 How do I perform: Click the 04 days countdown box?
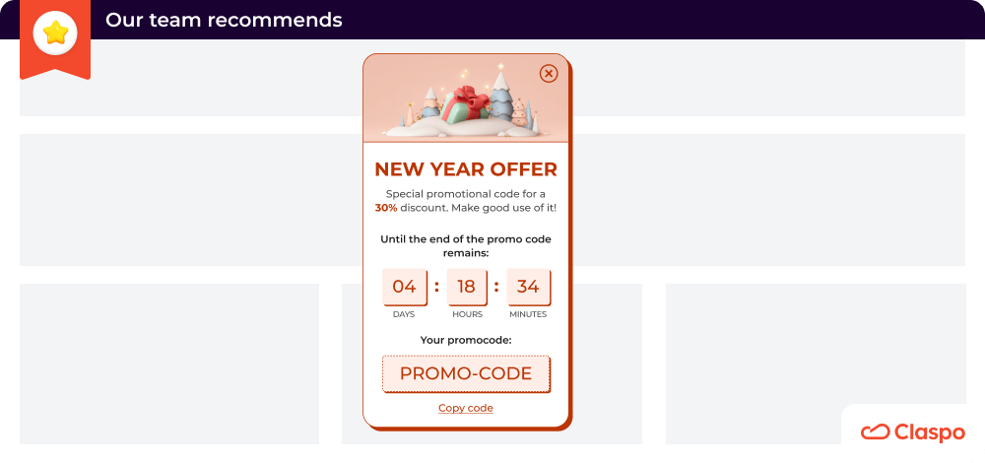click(405, 287)
